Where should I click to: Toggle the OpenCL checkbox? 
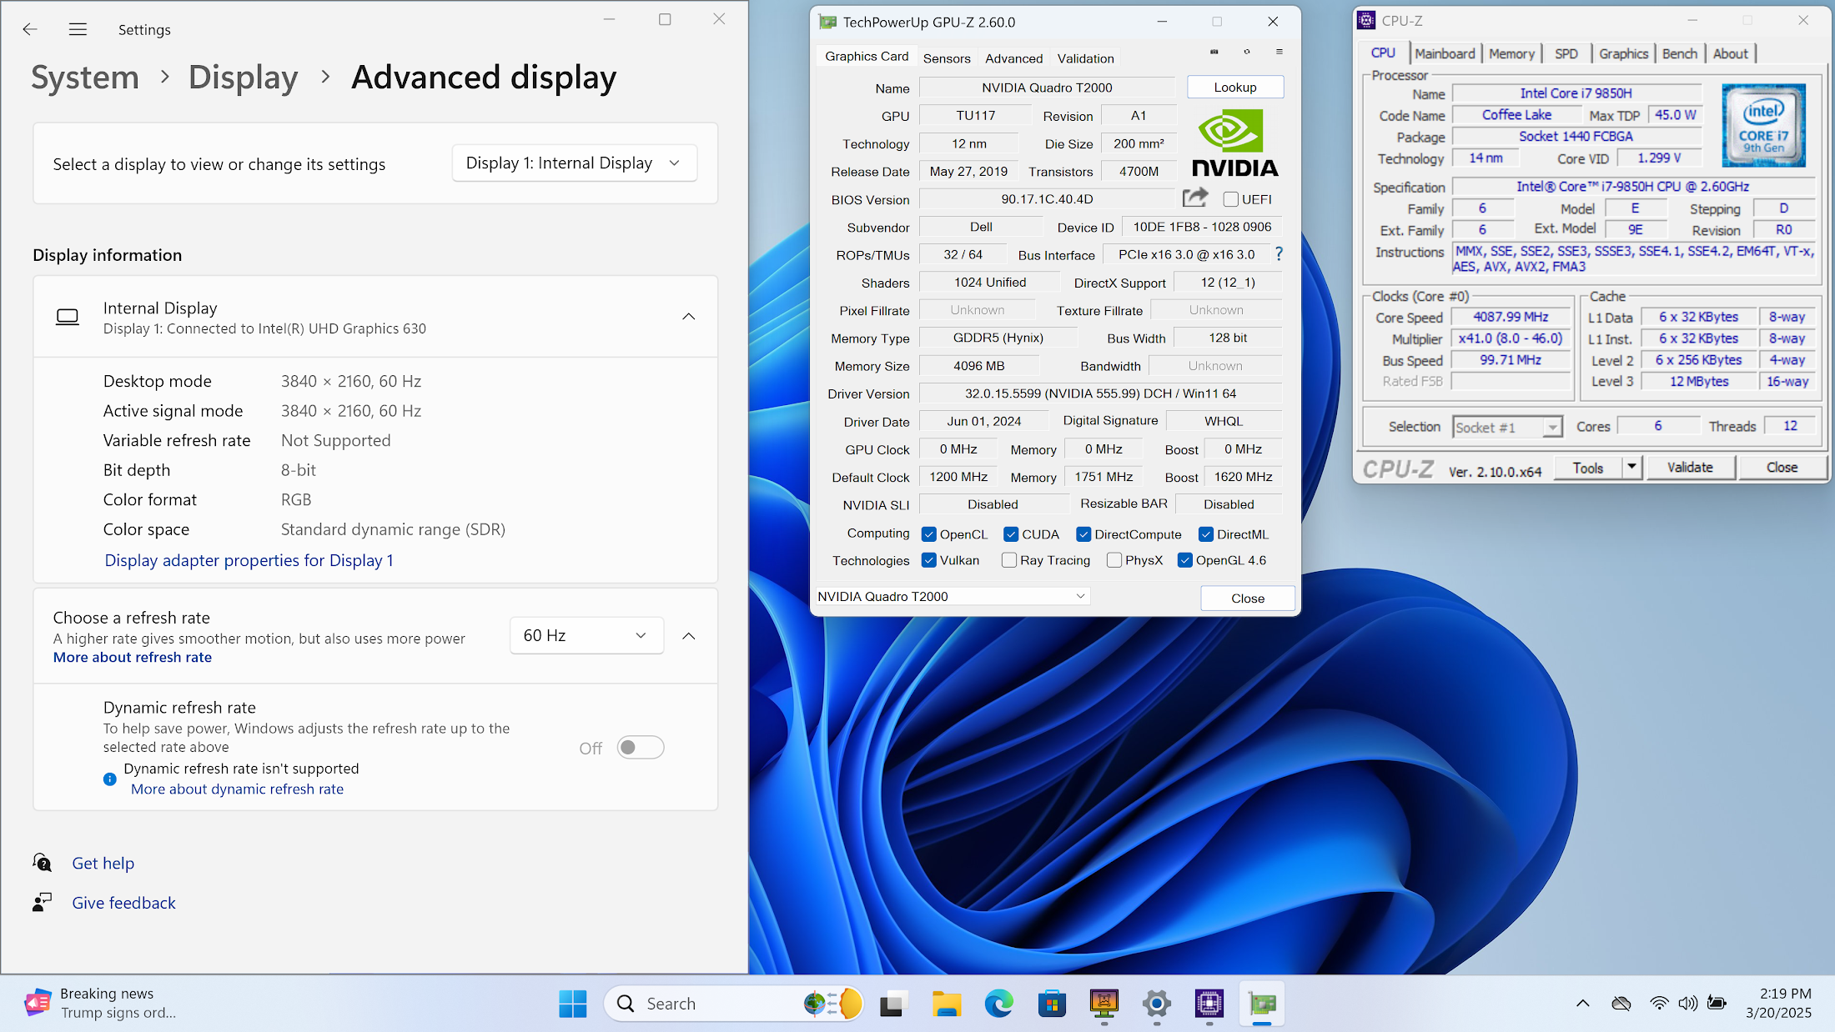coord(928,534)
